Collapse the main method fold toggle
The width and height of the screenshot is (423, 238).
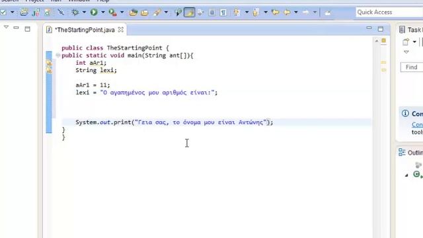(x=58, y=56)
